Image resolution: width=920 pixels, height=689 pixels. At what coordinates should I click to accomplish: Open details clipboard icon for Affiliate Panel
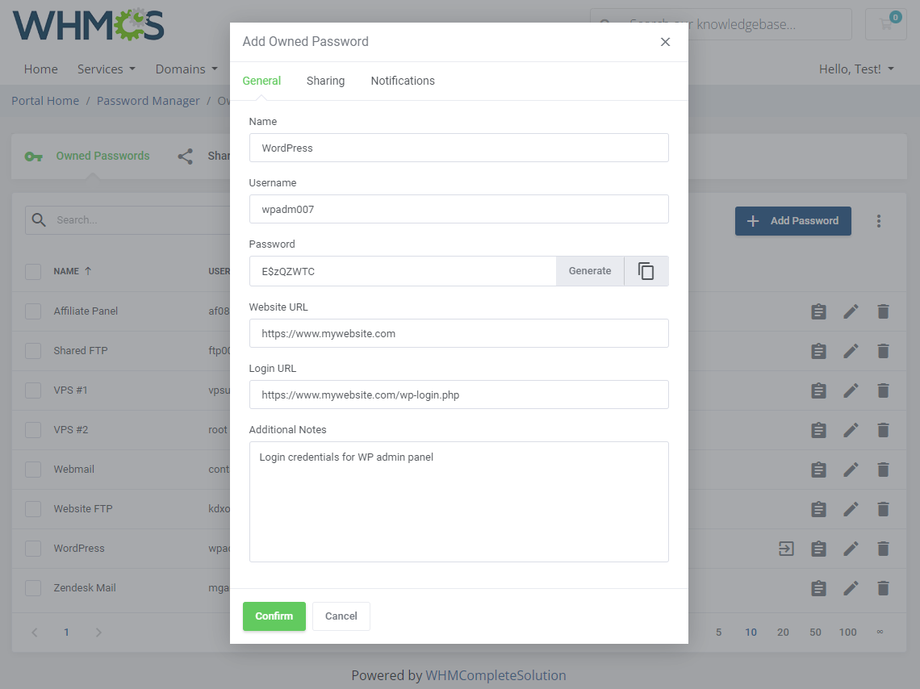pos(818,311)
